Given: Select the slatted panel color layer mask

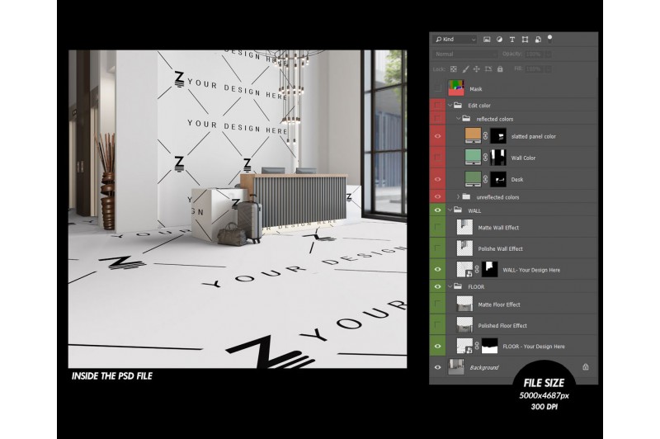Looking at the screenshot, I should 498,136.
